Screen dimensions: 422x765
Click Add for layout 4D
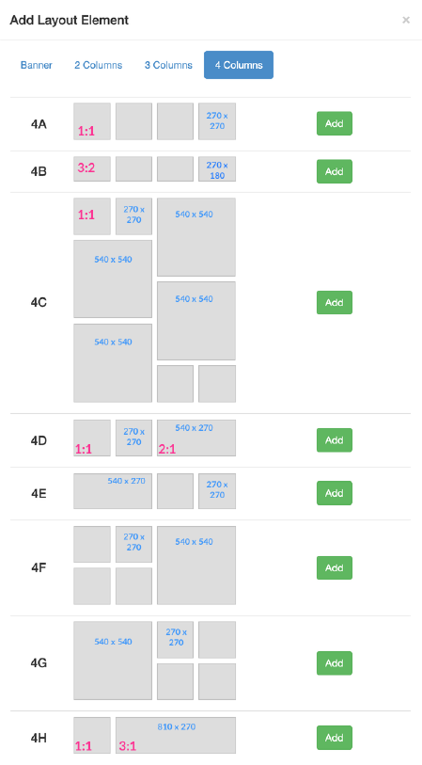[335, 440]
